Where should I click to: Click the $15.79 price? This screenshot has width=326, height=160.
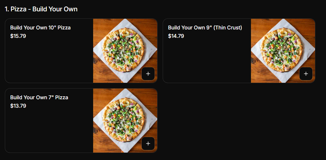coord(18,36)
